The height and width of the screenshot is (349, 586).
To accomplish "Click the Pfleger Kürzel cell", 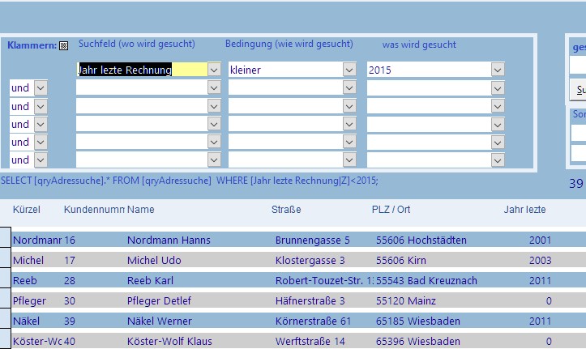I will tap(31, 300).
